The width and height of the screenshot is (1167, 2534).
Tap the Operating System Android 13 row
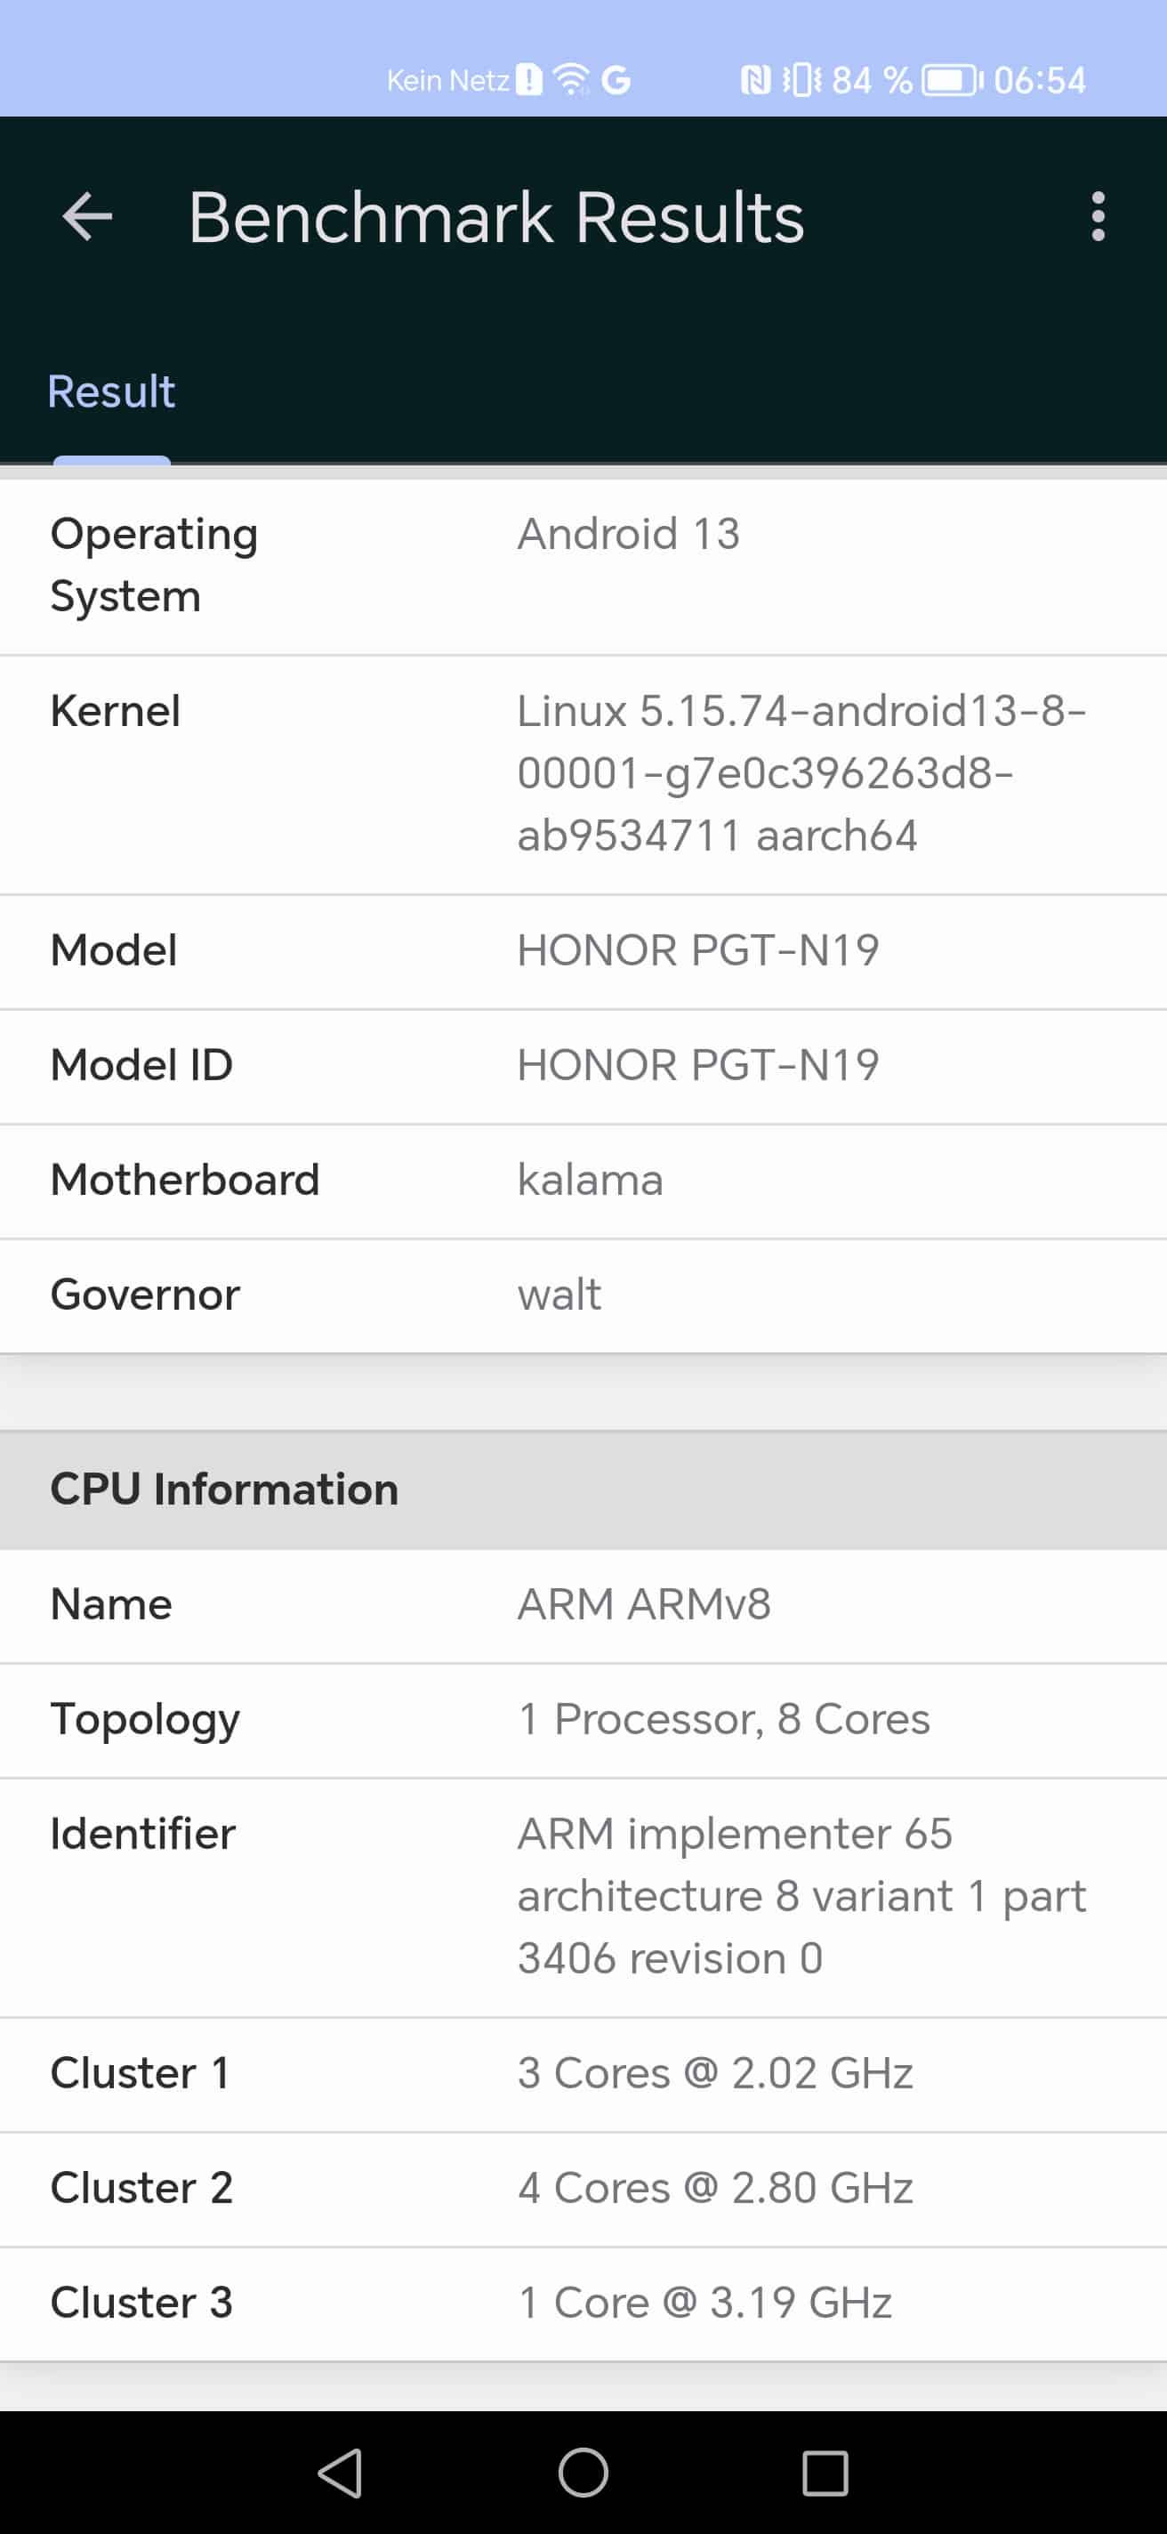tap(583, 566)
